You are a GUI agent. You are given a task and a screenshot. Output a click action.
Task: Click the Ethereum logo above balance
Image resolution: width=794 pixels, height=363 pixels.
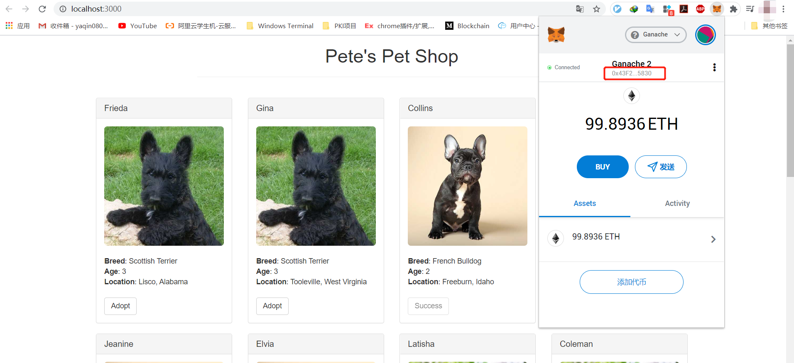tap(631, 96)
